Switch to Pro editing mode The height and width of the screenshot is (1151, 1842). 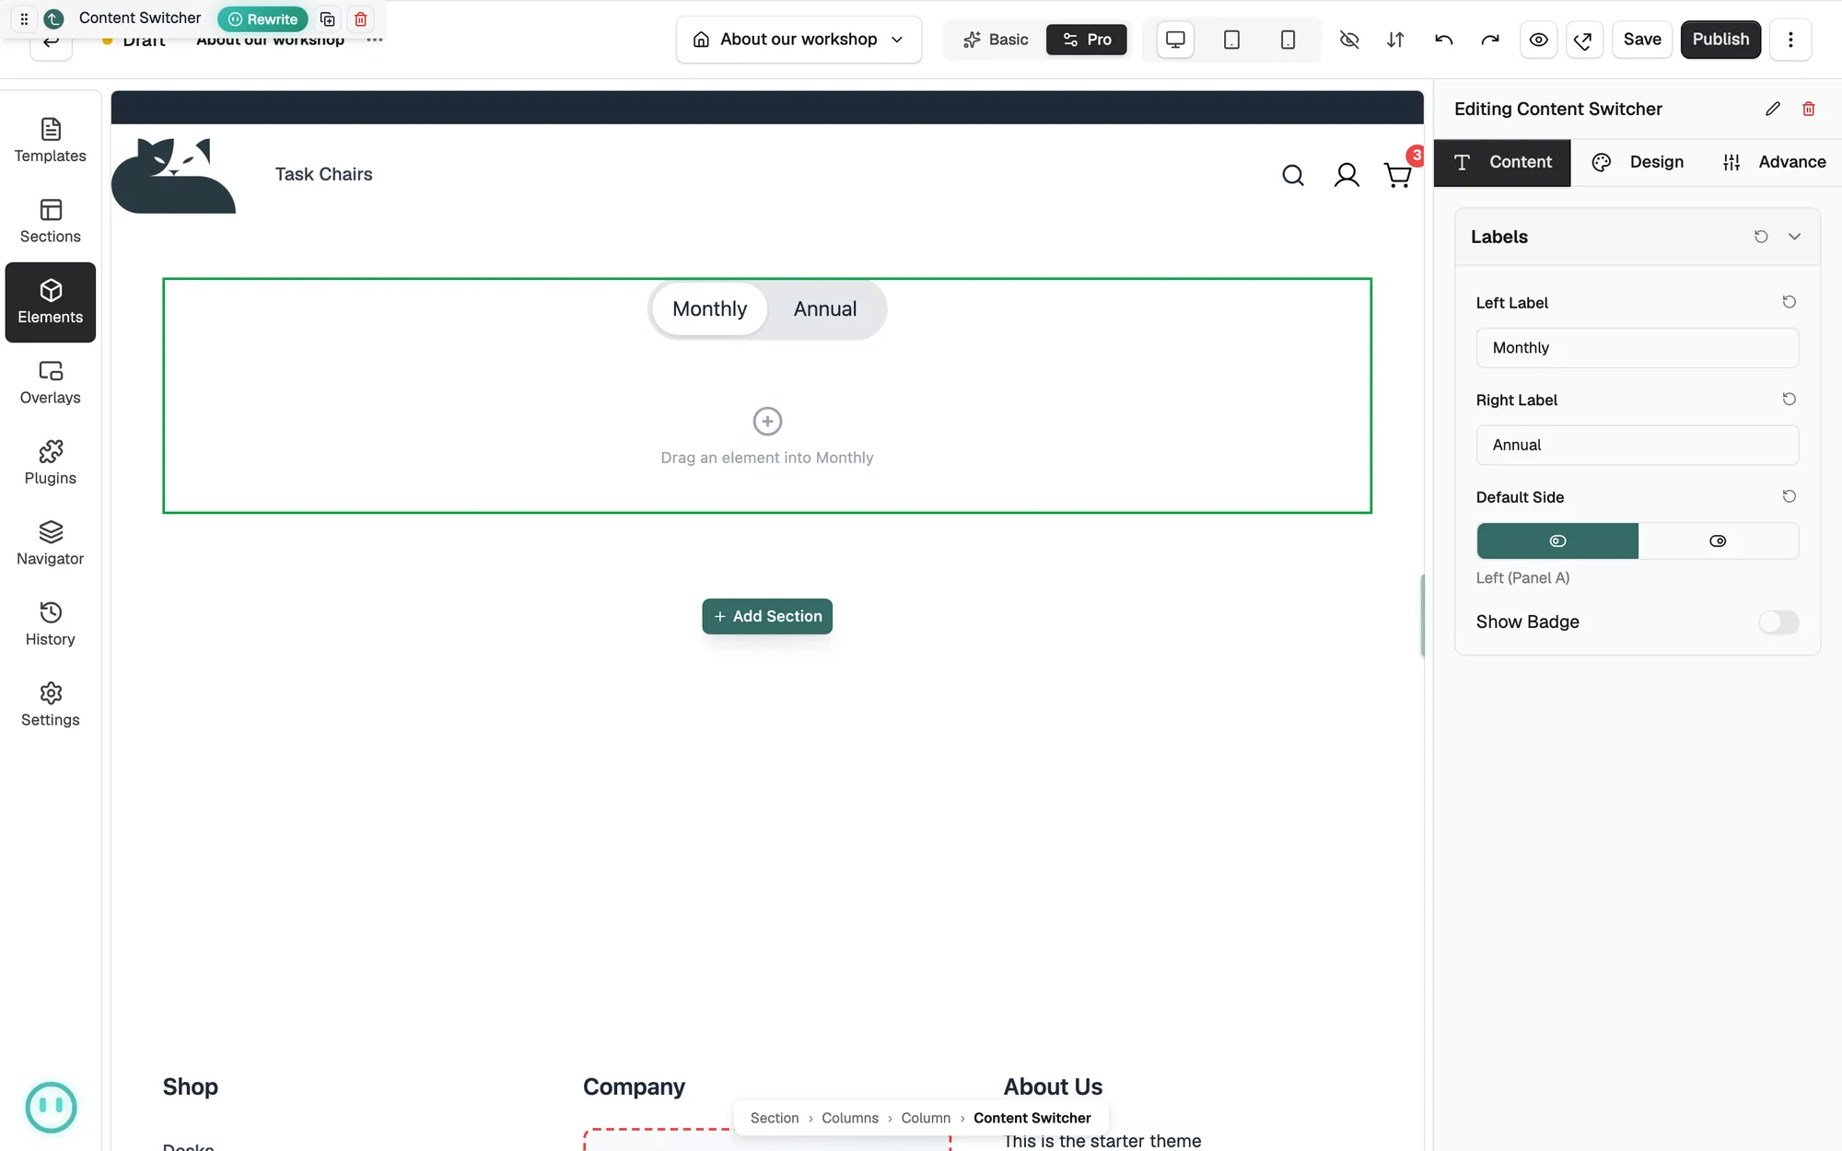click(1087, 40)
